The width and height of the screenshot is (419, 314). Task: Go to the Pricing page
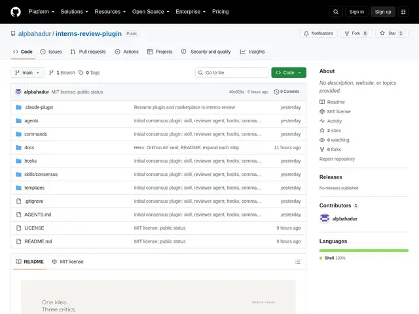click(x=220, y=12)
